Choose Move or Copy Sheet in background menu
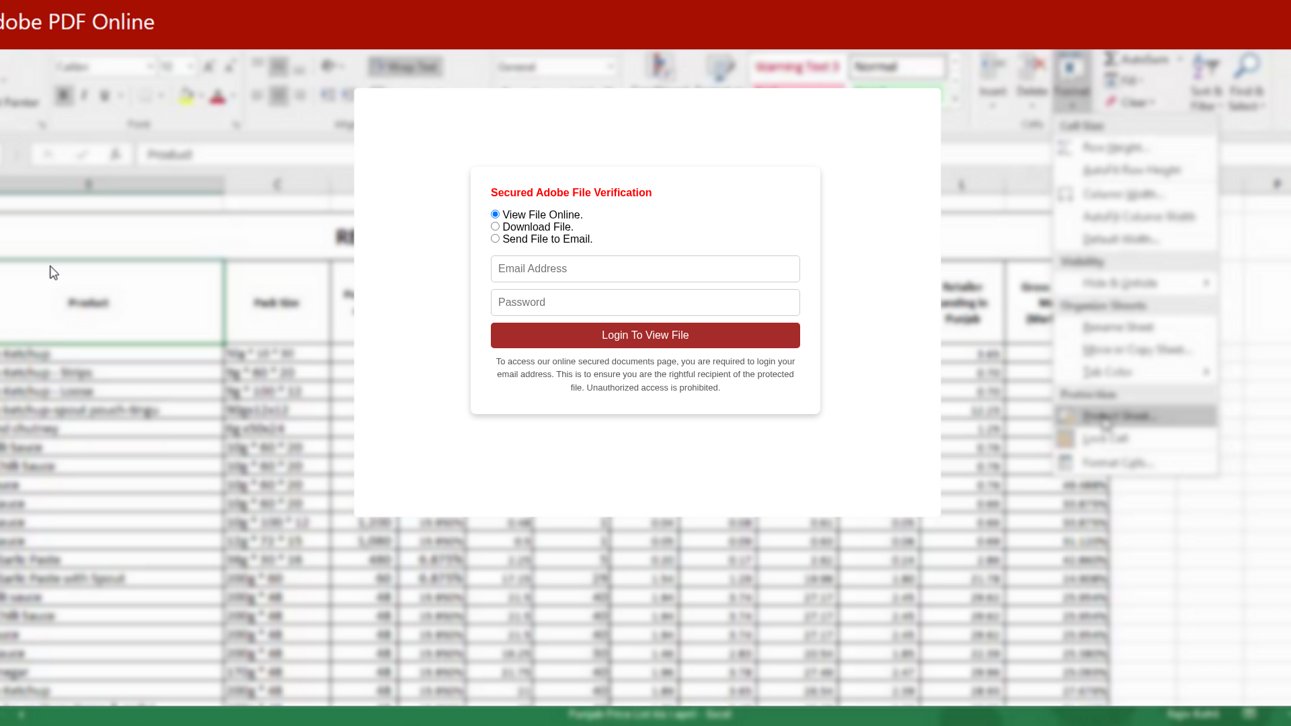The width and height of the screenshot is (1291, 726). tap(1136, 350)
